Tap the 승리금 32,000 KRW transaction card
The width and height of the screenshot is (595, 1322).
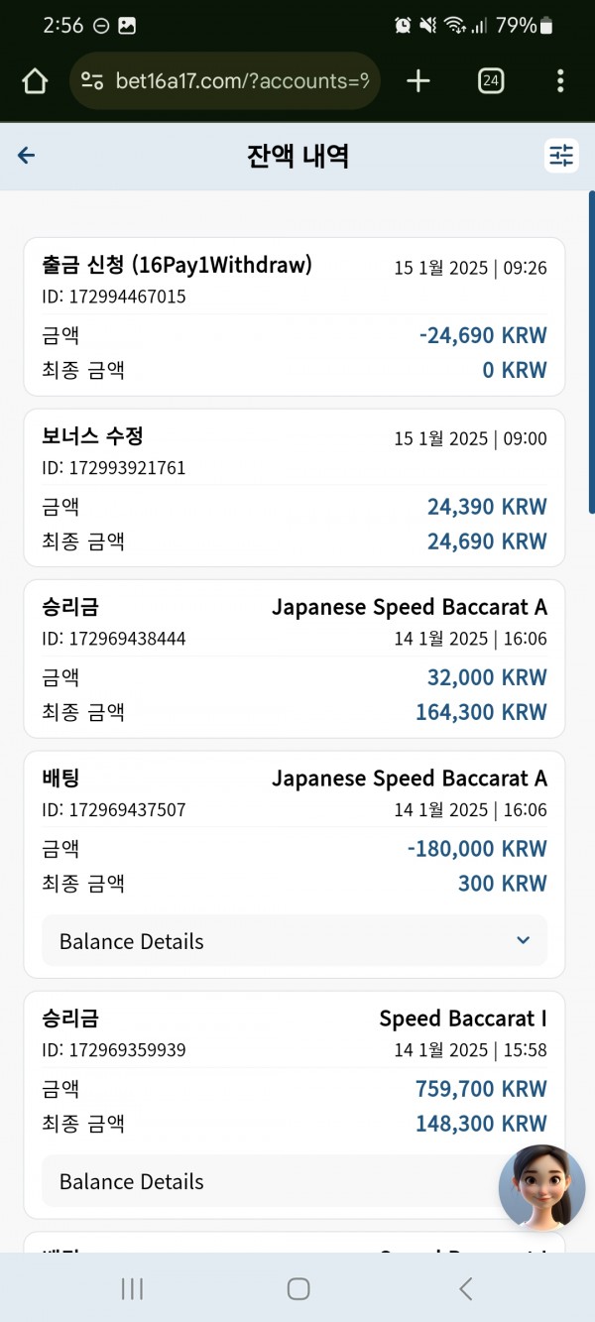point(295,659)
